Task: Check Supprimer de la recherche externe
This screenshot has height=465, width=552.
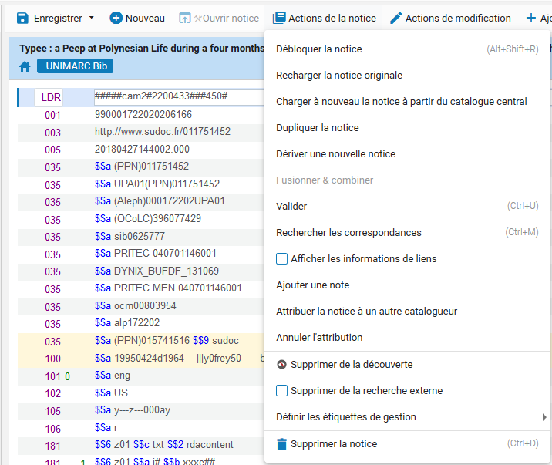Action: [x=282, y=391]
